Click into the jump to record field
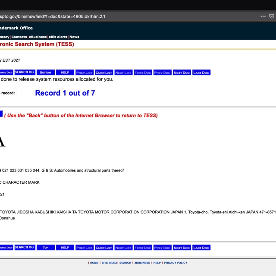Viewport: 276px width, 276px height. 25,93
